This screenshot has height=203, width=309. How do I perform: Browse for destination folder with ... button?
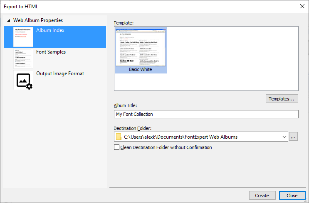(x=293, y=137)
